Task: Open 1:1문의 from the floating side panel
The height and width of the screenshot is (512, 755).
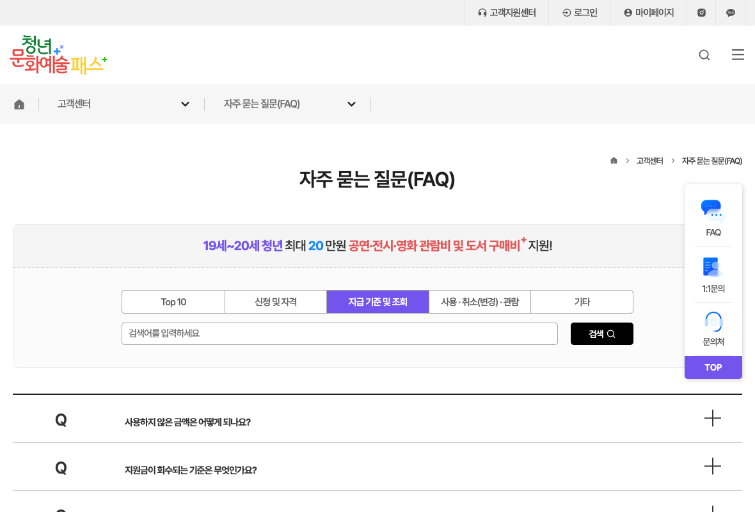Action: point(713,275)
